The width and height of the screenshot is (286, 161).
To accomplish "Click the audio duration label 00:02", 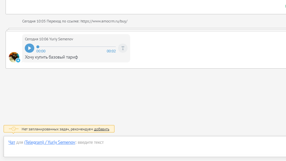I will (x=111, y=51).
